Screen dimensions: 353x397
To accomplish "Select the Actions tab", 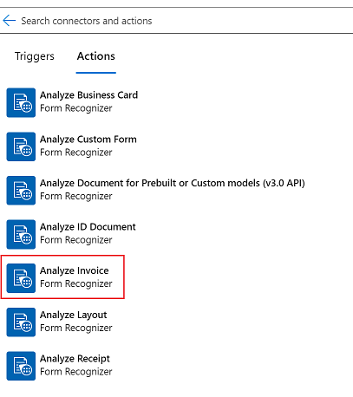I will coord(96,56).
